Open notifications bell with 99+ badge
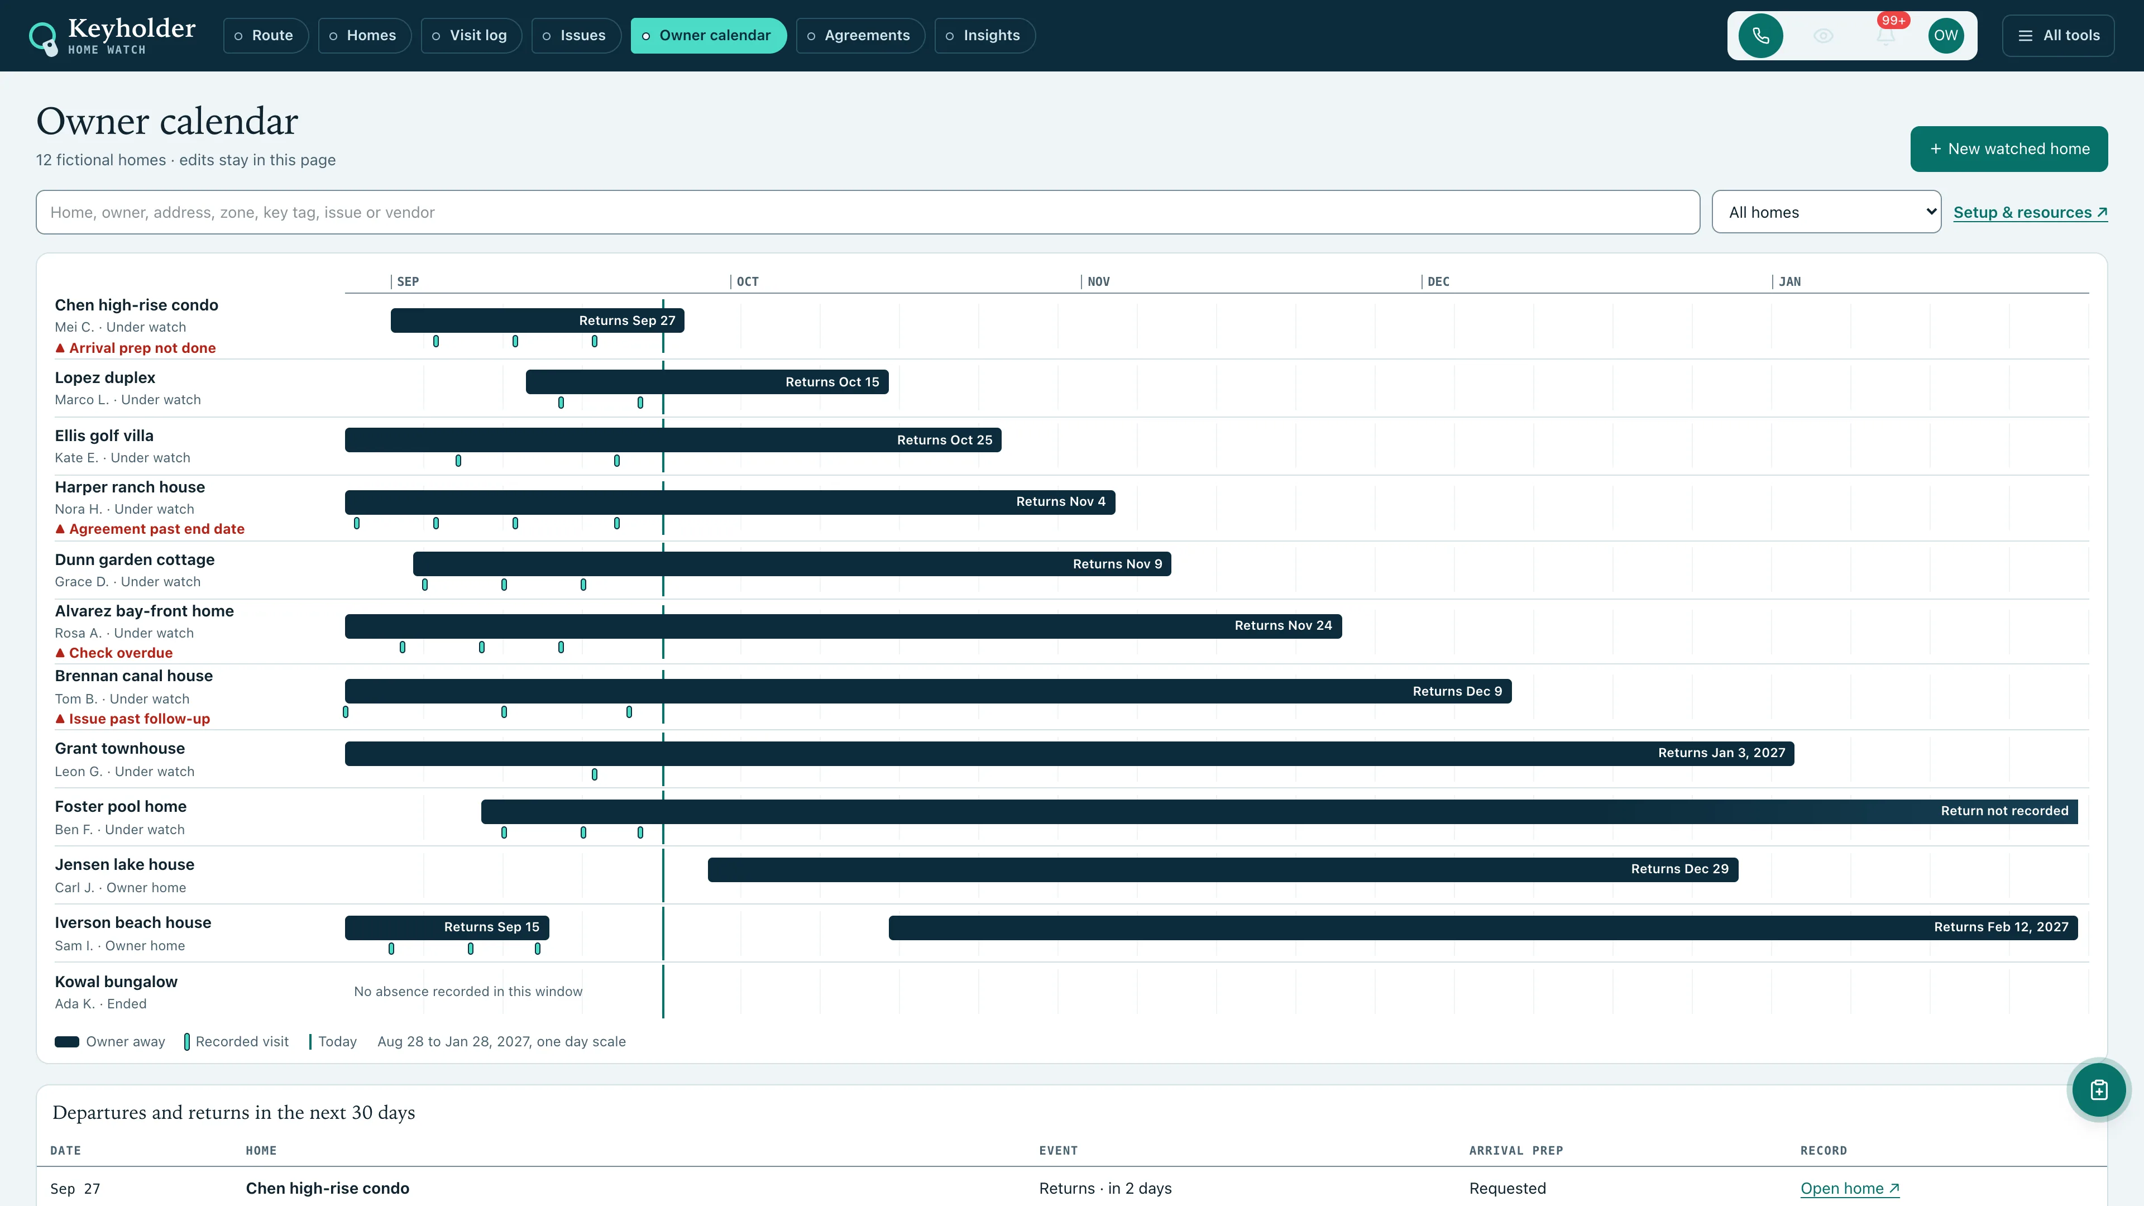 coord(1885,36)
